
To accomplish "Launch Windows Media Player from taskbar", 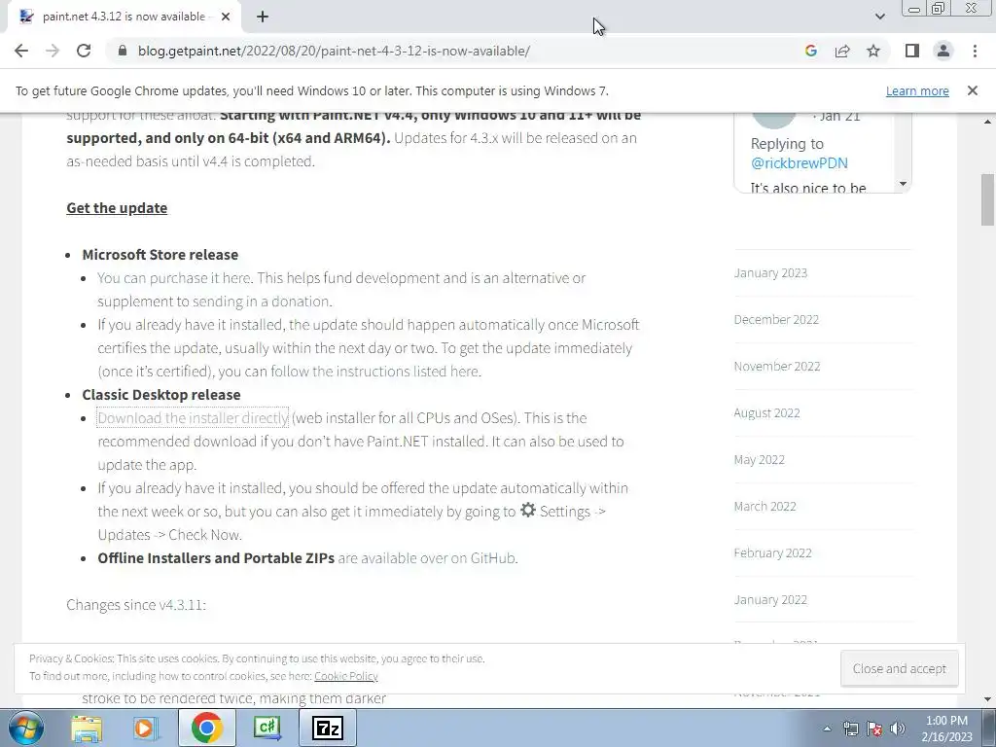I will tap(144, 728).
